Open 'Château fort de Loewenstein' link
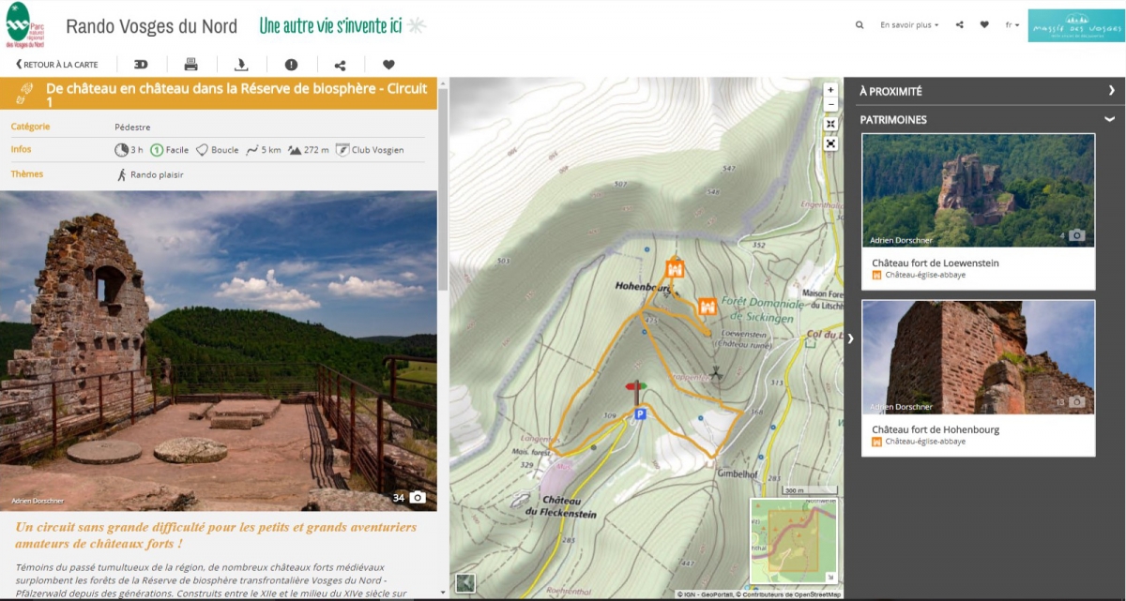The image size is (1126, 601). 935,263
